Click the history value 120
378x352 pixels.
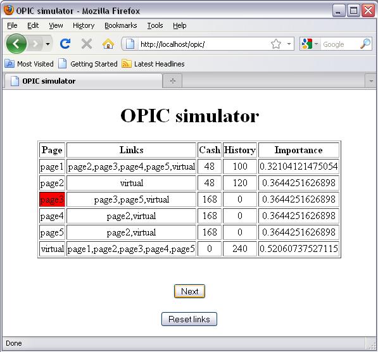(x=240, y=183)
